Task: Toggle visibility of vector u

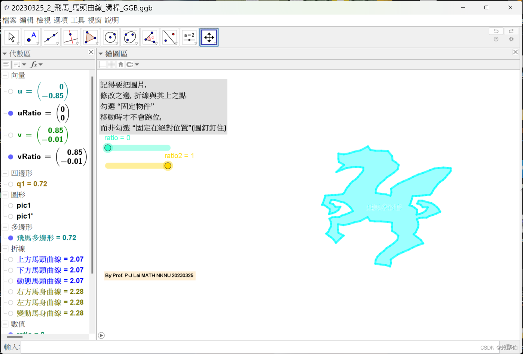Action: tap(10, 91)
